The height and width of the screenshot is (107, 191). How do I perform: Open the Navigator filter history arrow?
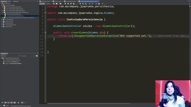pyautogui.click(x=34, y=56)
